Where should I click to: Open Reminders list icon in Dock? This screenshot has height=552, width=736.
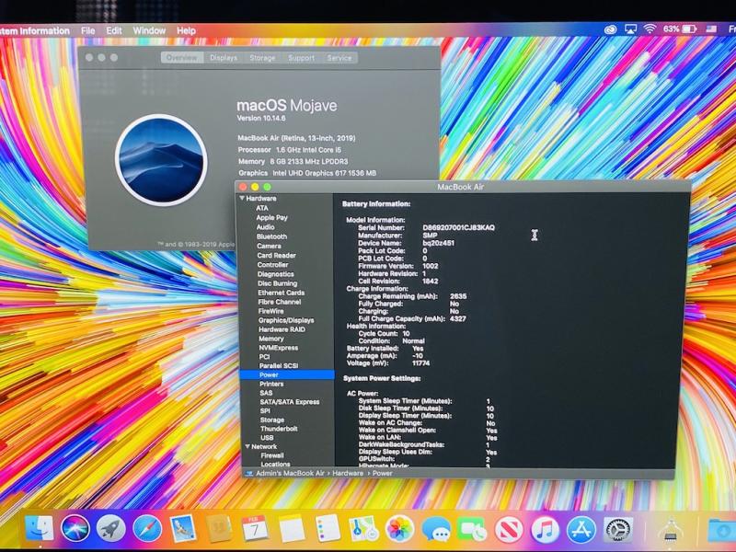click(x=328, y=528)
